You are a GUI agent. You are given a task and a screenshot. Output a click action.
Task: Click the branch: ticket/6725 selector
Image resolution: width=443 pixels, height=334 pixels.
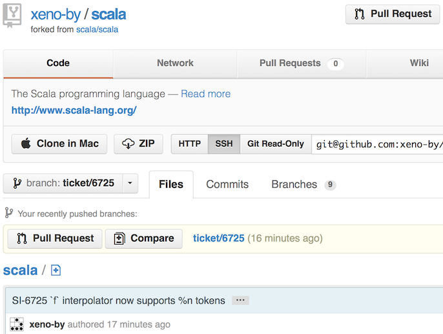pos(63,183)
